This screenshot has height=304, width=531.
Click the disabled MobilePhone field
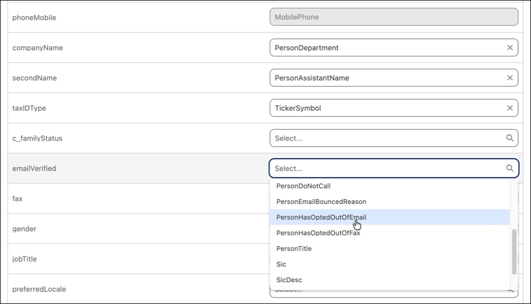click(394, 17)
